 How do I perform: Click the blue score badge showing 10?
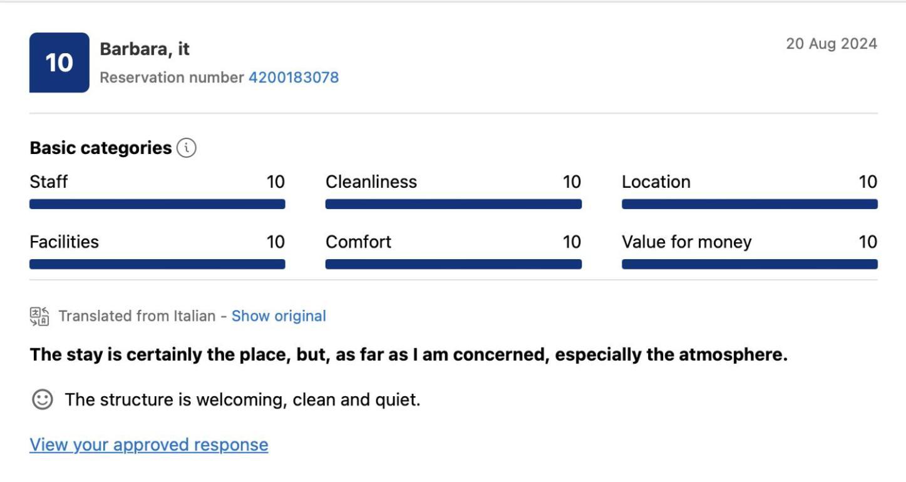[x=59, y=63]
